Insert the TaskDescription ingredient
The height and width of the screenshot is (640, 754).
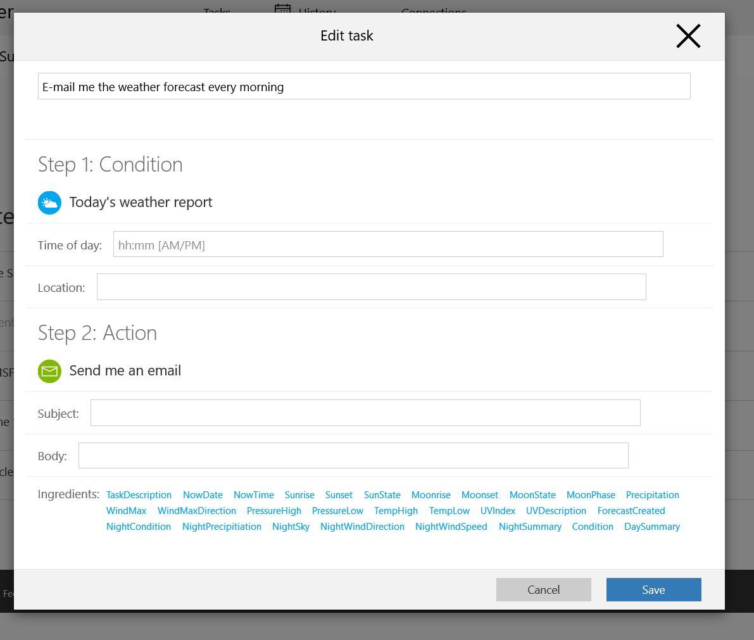tap(139, 495)
